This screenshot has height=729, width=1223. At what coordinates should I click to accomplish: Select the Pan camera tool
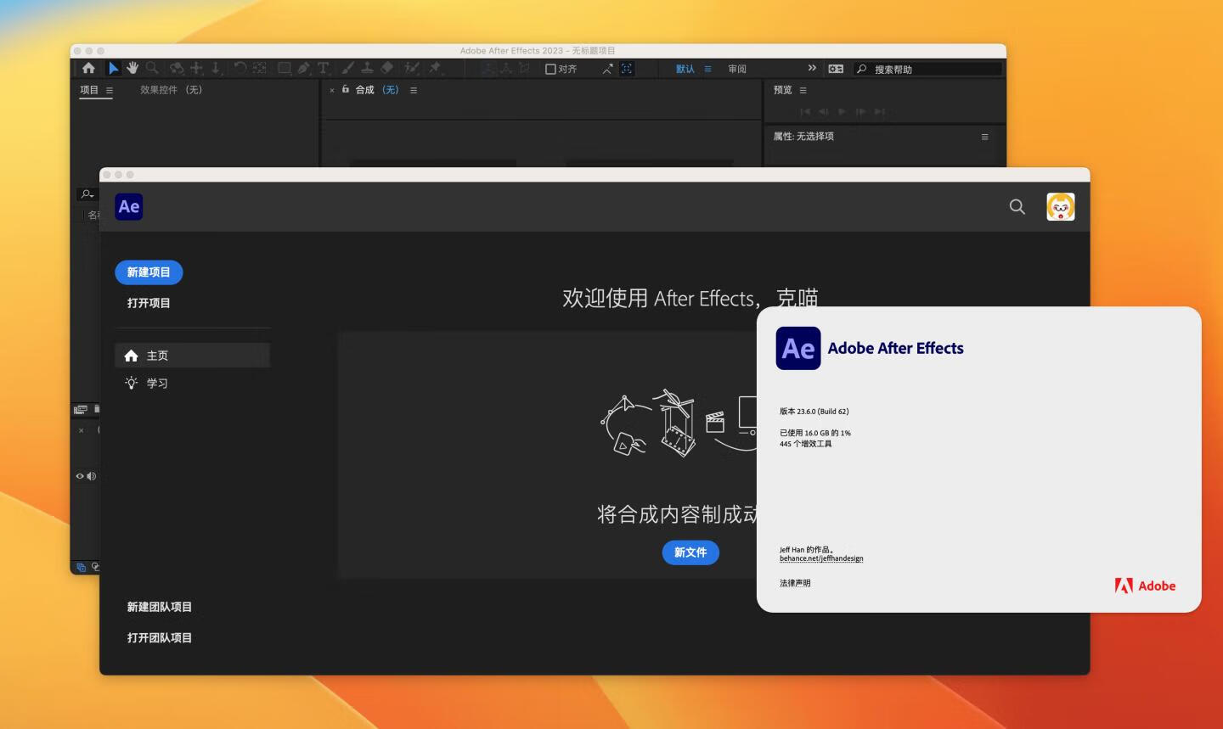pos(196,68)
